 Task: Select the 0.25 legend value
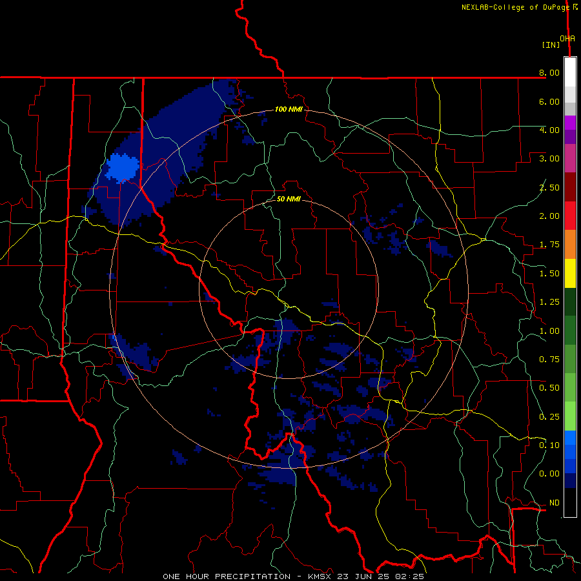coord(549,417)
